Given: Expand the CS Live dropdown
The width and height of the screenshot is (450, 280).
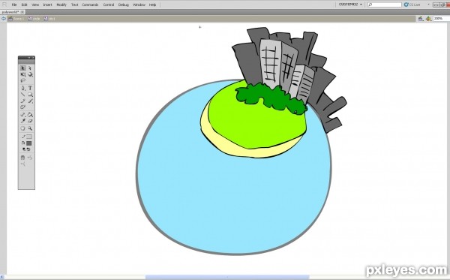Looking at the screenshot, I should click(x=428, y=5).
